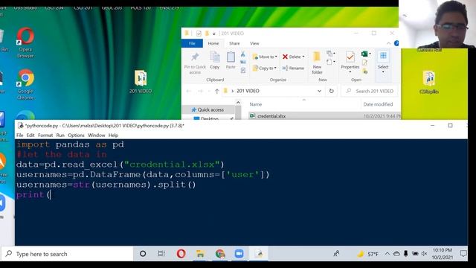Screen dimensions: 476x268
Task: Switch to the View ribbon tab
Action: click(254, 43)
